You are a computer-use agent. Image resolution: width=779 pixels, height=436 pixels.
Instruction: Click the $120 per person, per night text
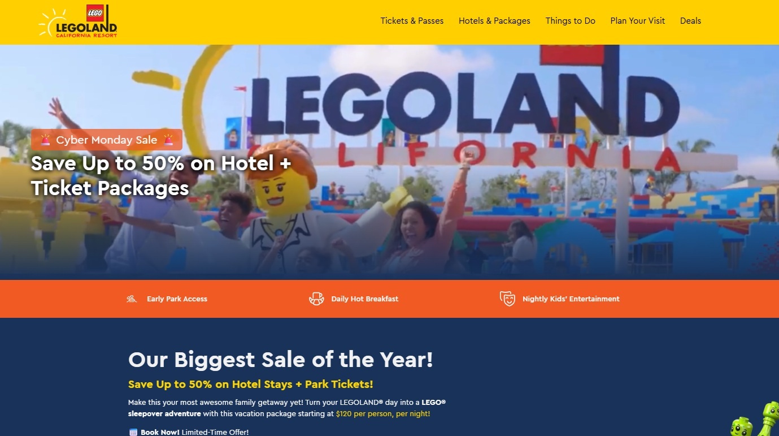tap(383, 414)
